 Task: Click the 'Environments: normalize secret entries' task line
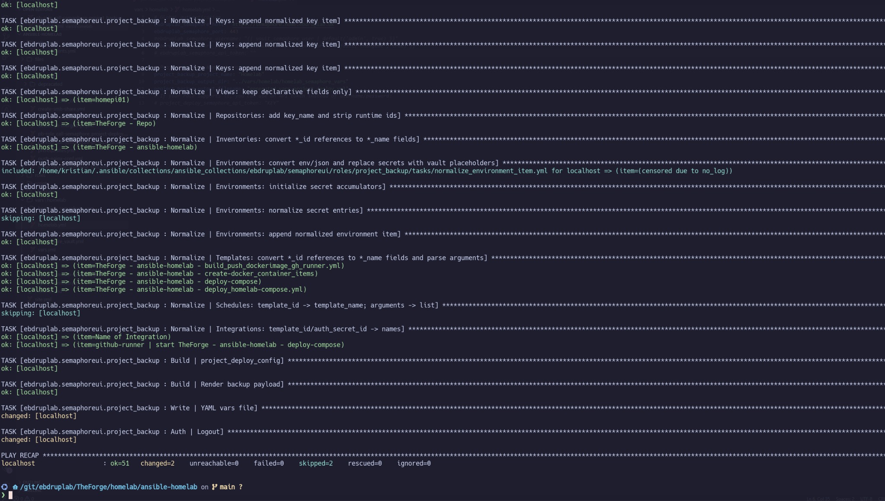pos(442,210)
